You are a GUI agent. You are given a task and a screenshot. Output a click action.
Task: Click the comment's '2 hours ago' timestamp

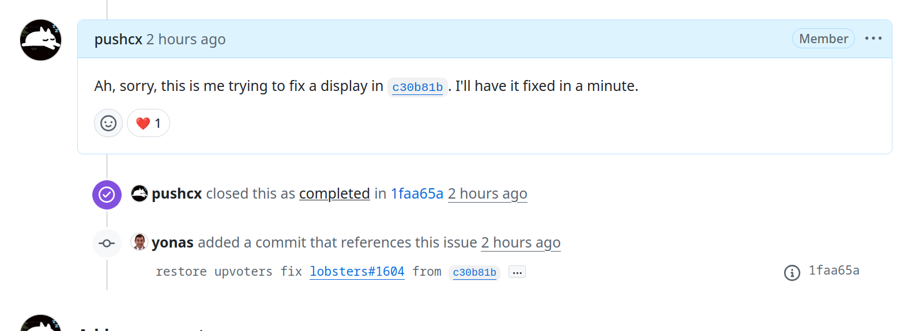click(186, 39)
